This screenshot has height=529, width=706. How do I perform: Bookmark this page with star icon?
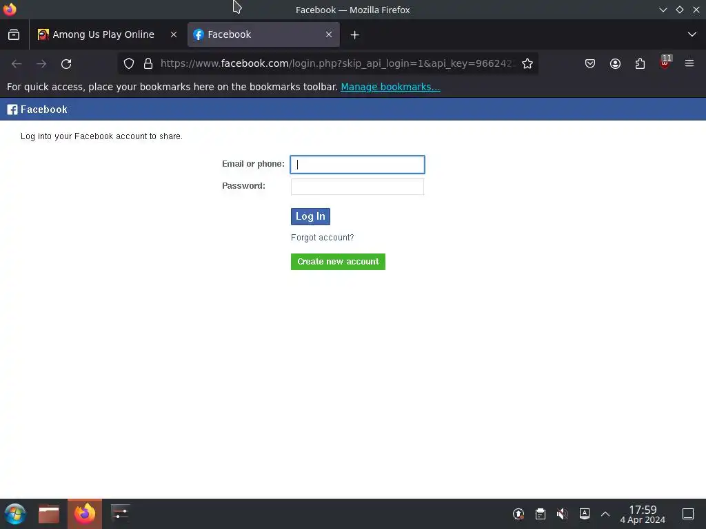coord(527,63)
